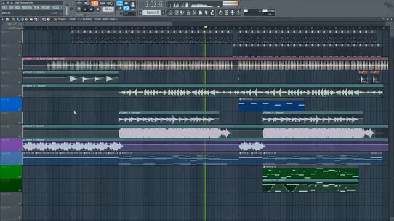The image size is (394, 221).
Task: Open the PATTERNS menu
Action: (x=26, y=7)
